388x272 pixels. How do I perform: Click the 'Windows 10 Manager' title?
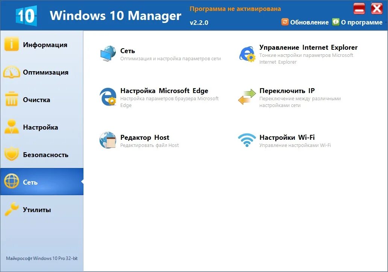coord(115,15)
